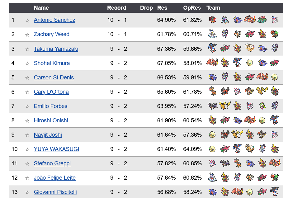Screen dimensions: 288x198
Task: Click the Pikachu icon in Cary D'Ortona's team
Action: tap(262, 91)
